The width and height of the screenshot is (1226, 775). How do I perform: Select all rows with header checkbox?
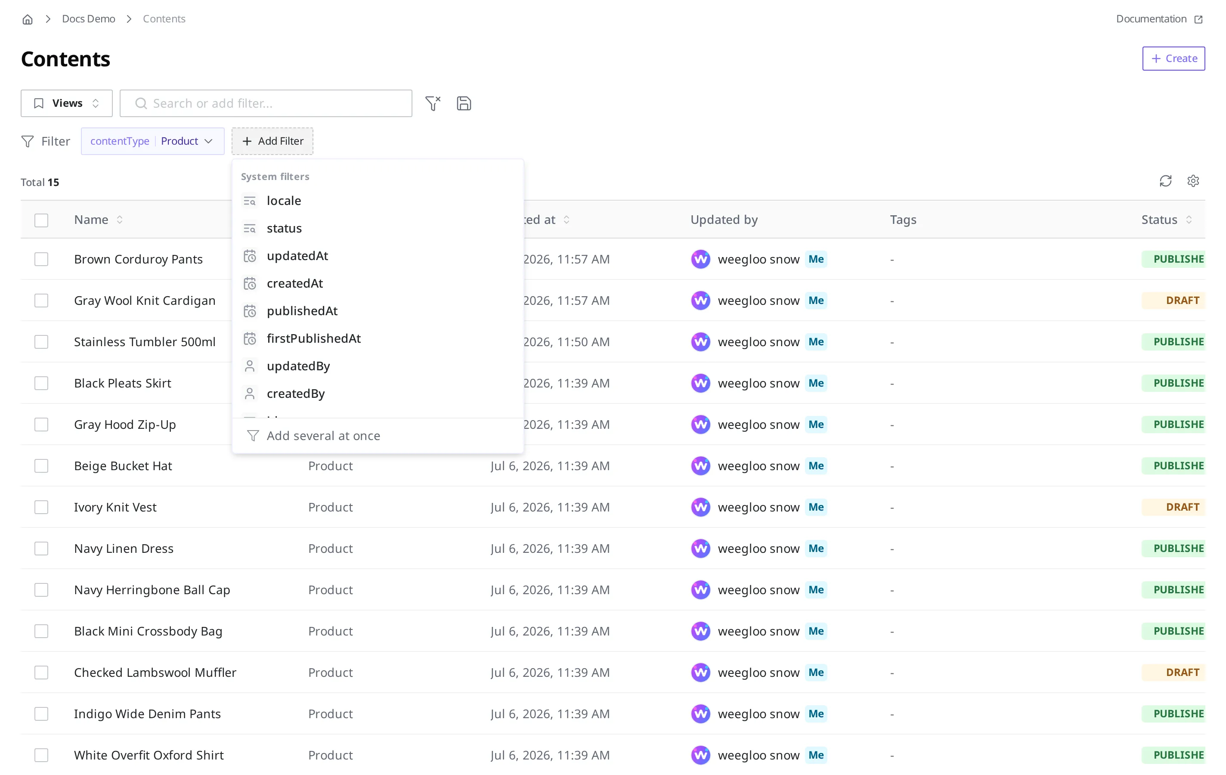(x=41, y=220)
